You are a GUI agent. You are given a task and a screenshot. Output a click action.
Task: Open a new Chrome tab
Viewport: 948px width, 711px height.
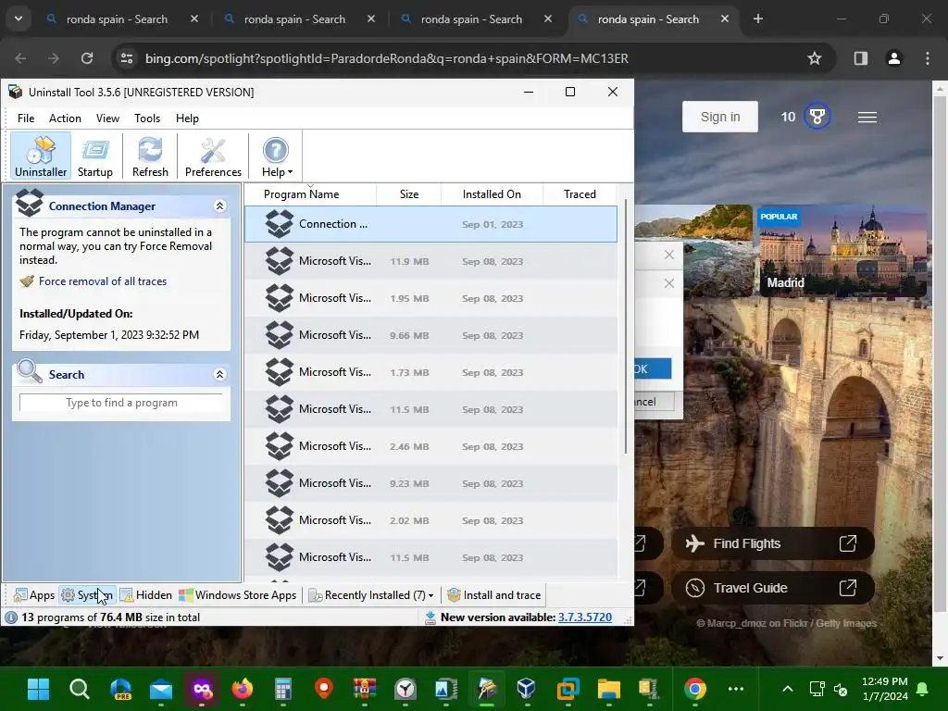click(757, 19)
